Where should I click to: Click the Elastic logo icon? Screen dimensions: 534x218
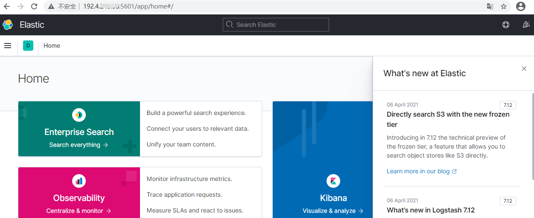click(x=8, y=25)
